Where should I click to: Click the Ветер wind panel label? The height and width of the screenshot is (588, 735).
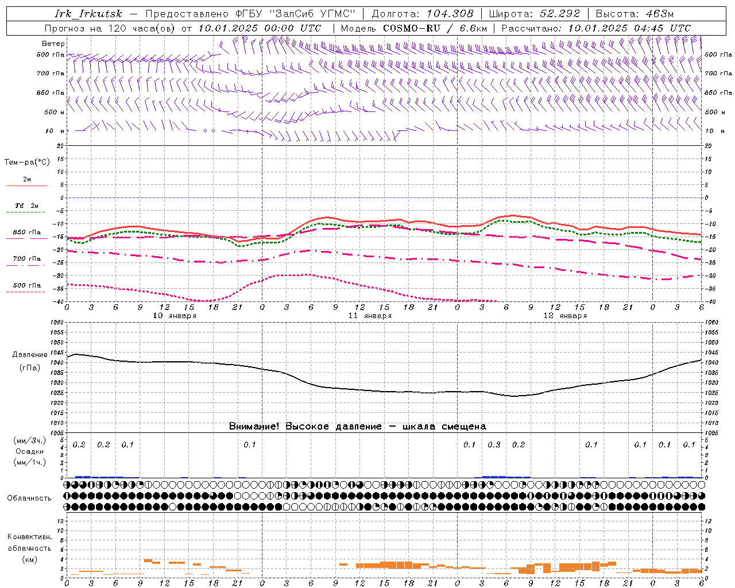(53, 44)
